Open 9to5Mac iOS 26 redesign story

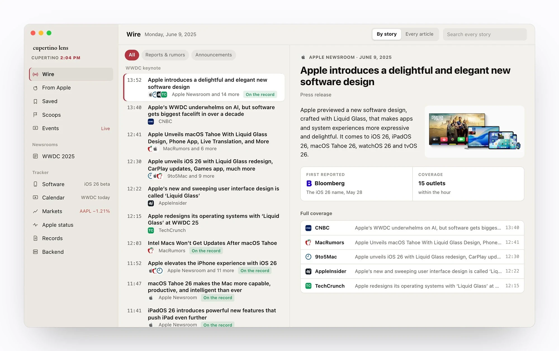click(x=204, y=168)
